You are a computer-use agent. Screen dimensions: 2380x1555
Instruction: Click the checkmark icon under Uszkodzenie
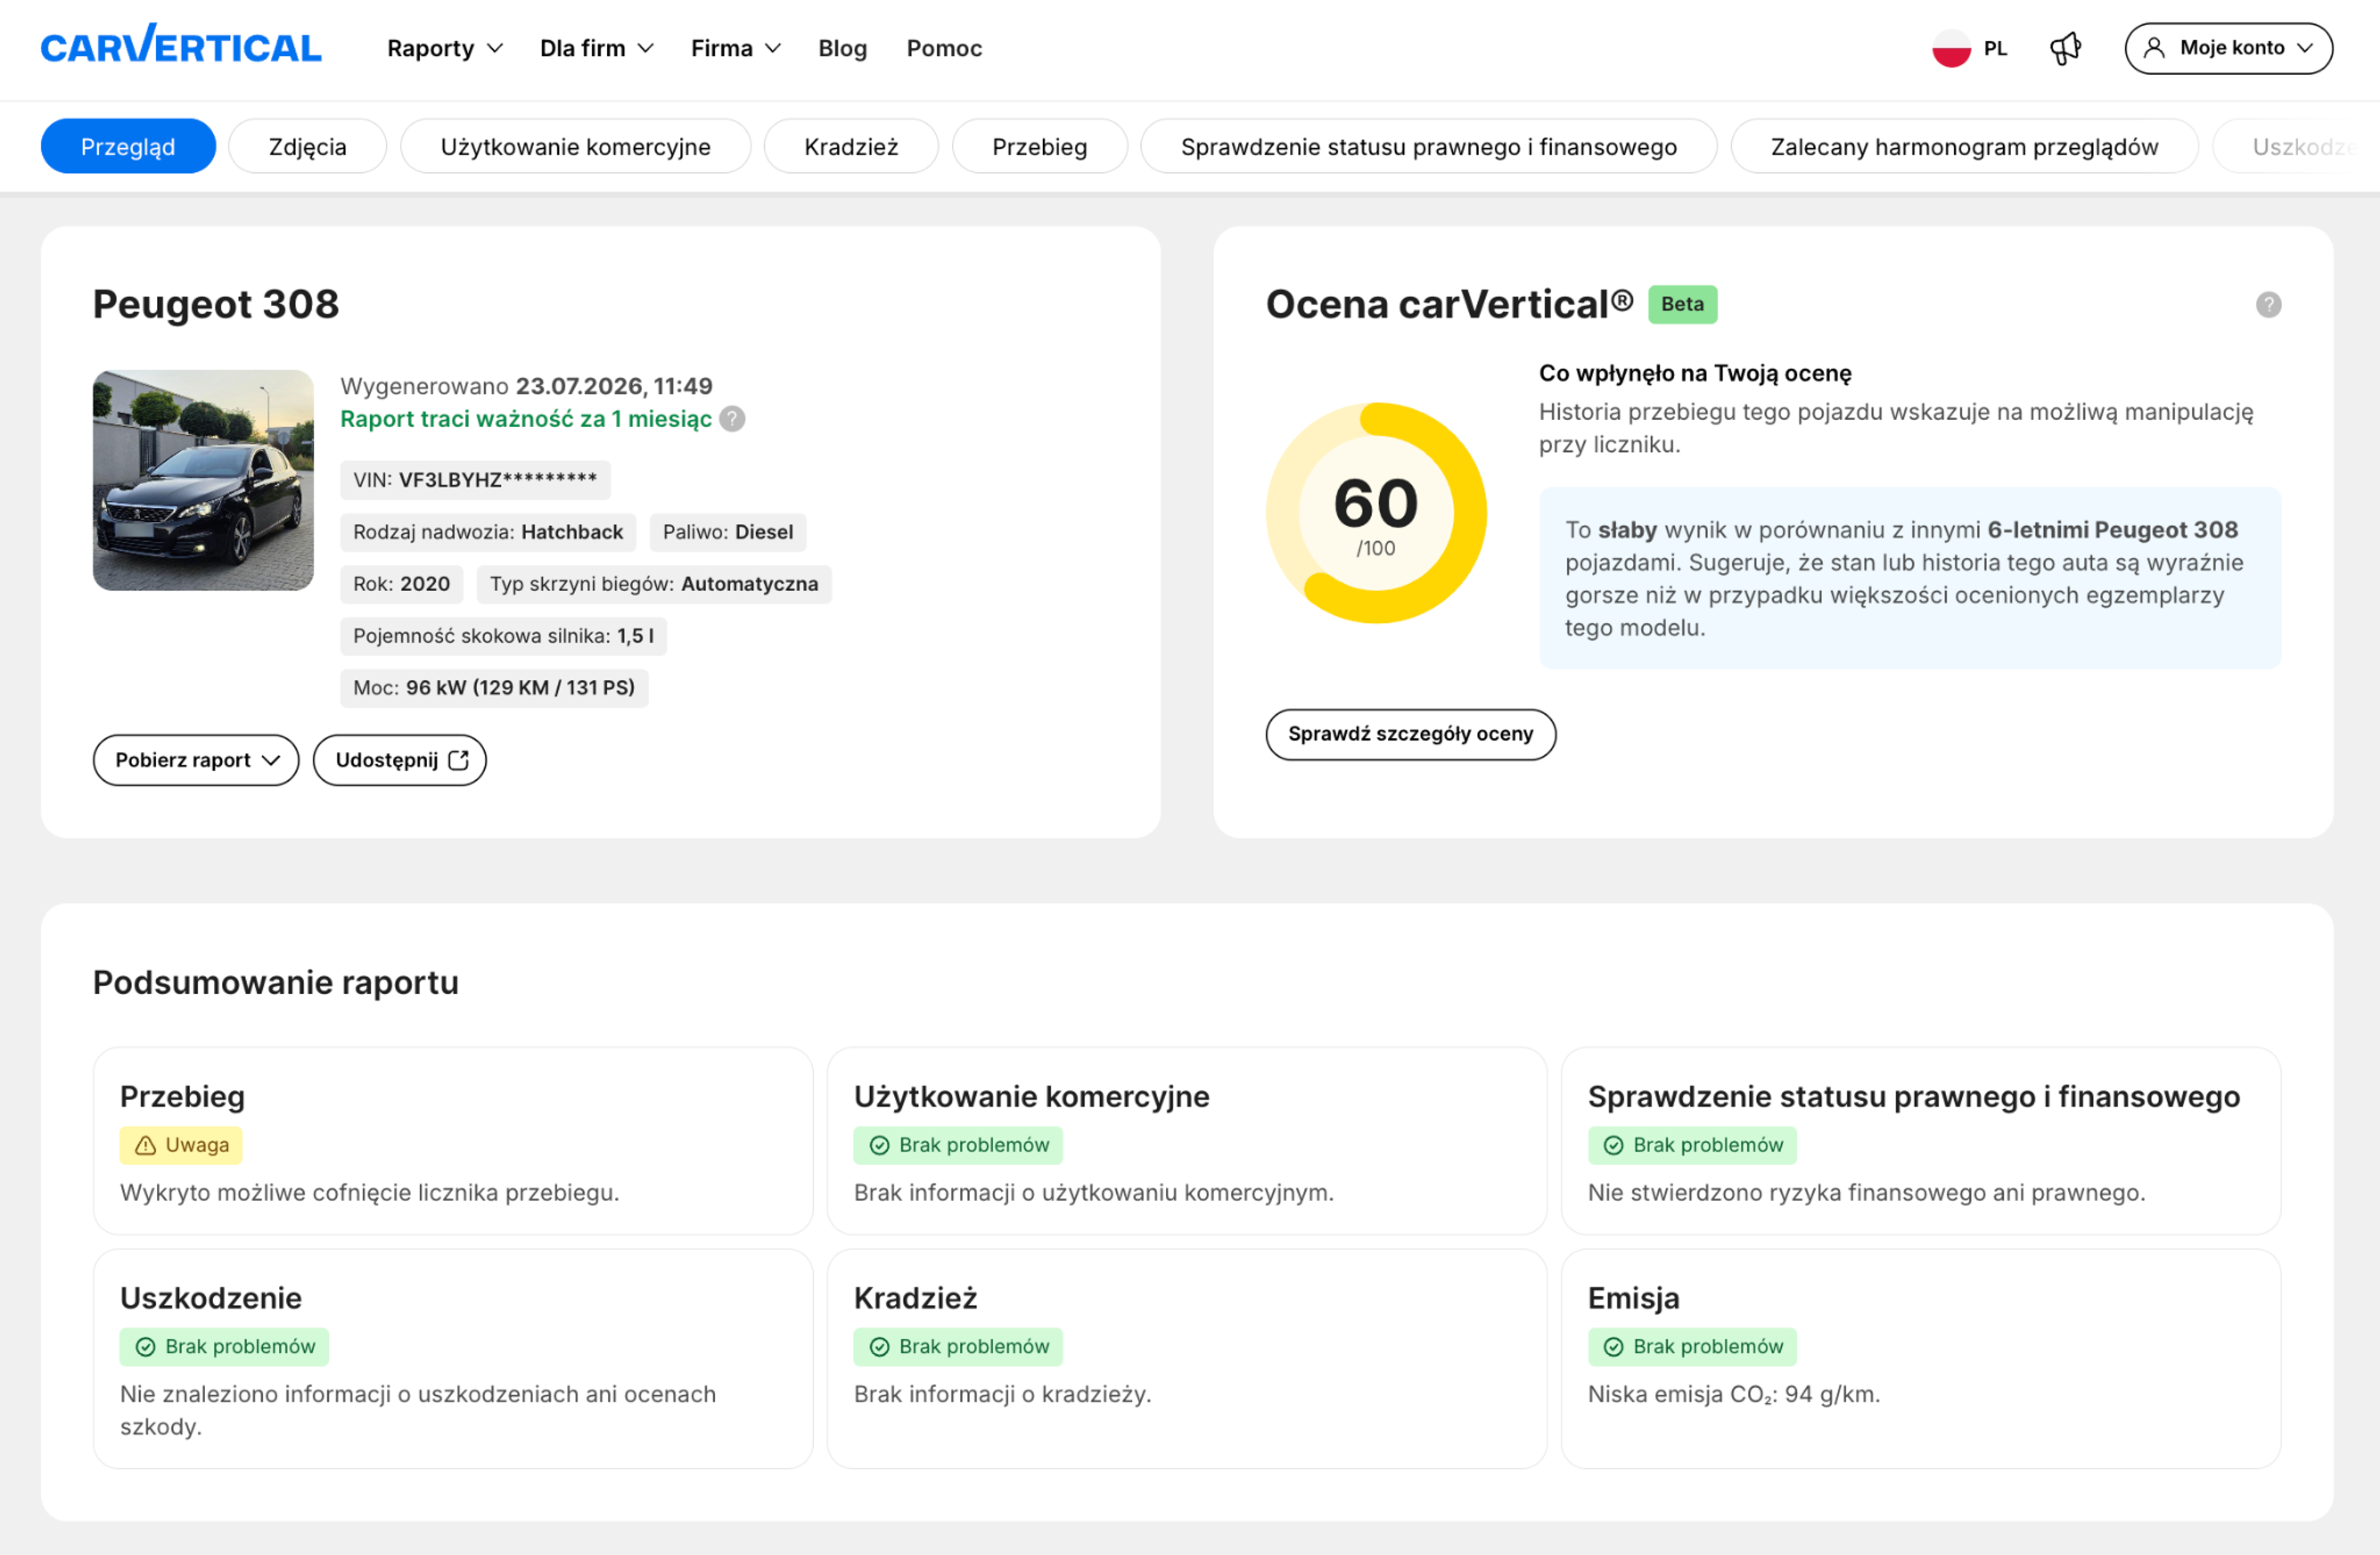pyautogui.click(x=145, y=1347)
